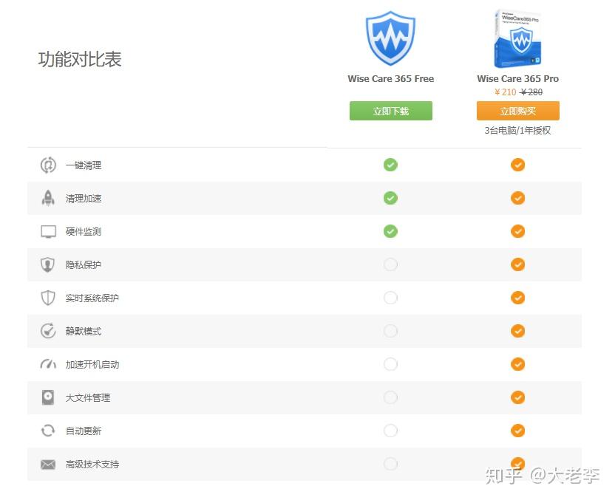Click the 立即下载 green download button
Viewport: 615px width, 500px height.
coord(390,111)
